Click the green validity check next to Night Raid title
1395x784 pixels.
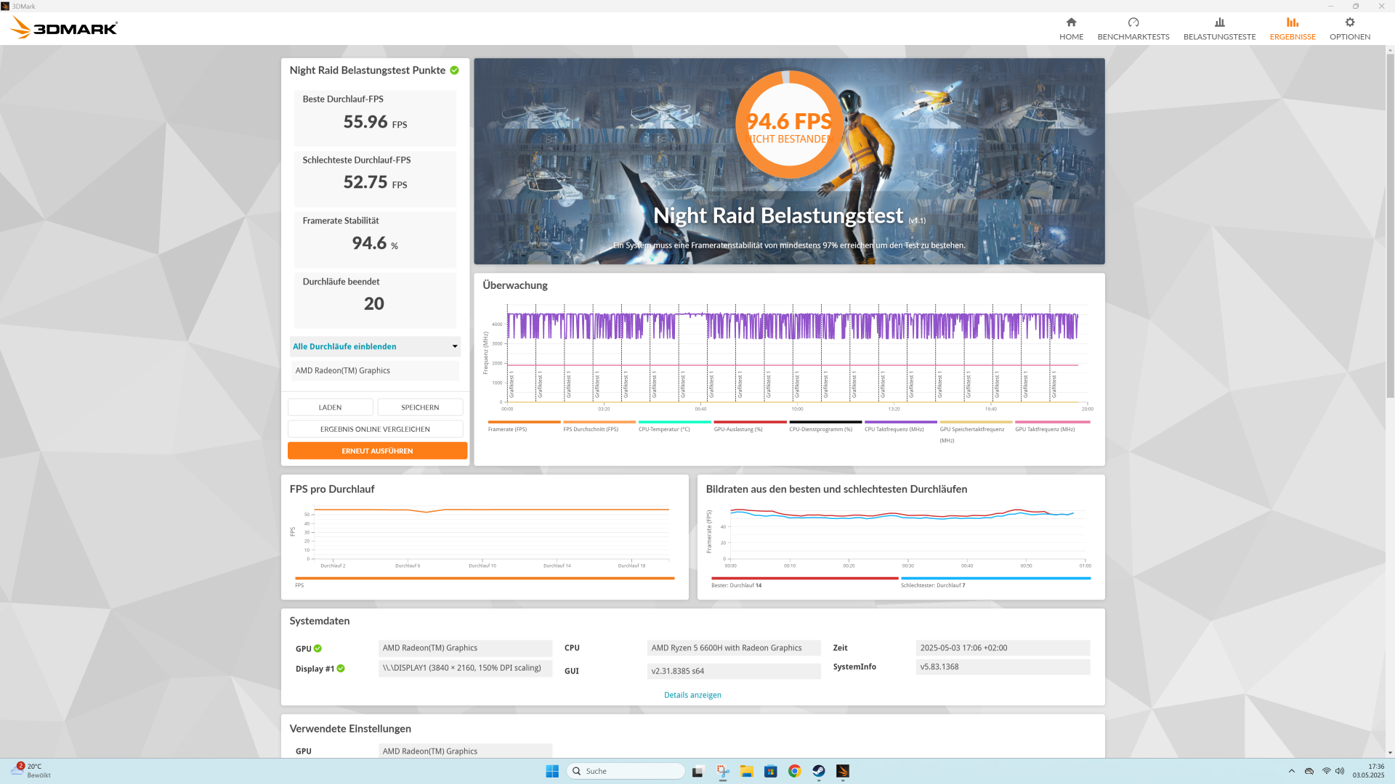coord(454,70)
